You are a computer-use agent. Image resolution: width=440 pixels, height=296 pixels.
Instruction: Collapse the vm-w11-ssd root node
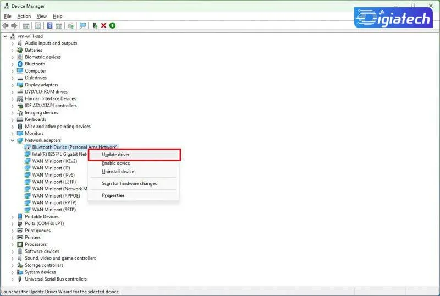(x=5, y=36)
